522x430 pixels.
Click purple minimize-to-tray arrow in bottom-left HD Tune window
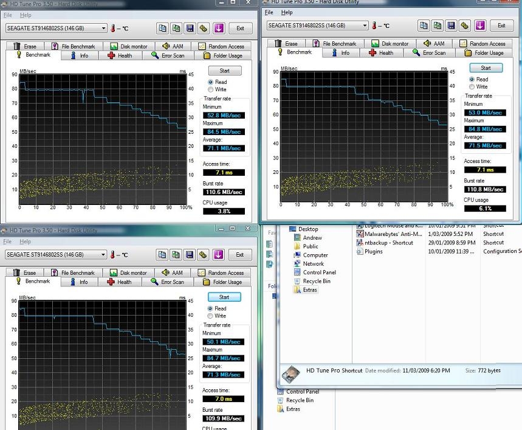tap(218, 255)
